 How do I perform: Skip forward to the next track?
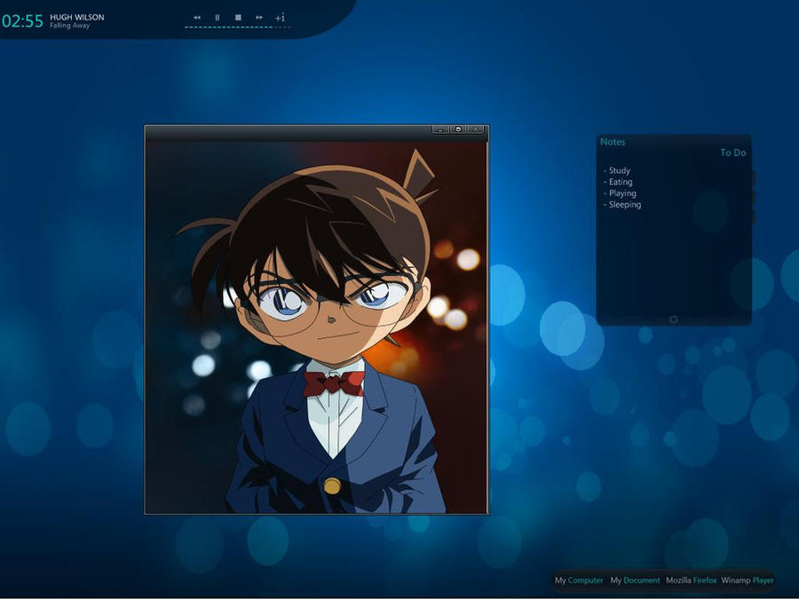click(x=259, y=18)
